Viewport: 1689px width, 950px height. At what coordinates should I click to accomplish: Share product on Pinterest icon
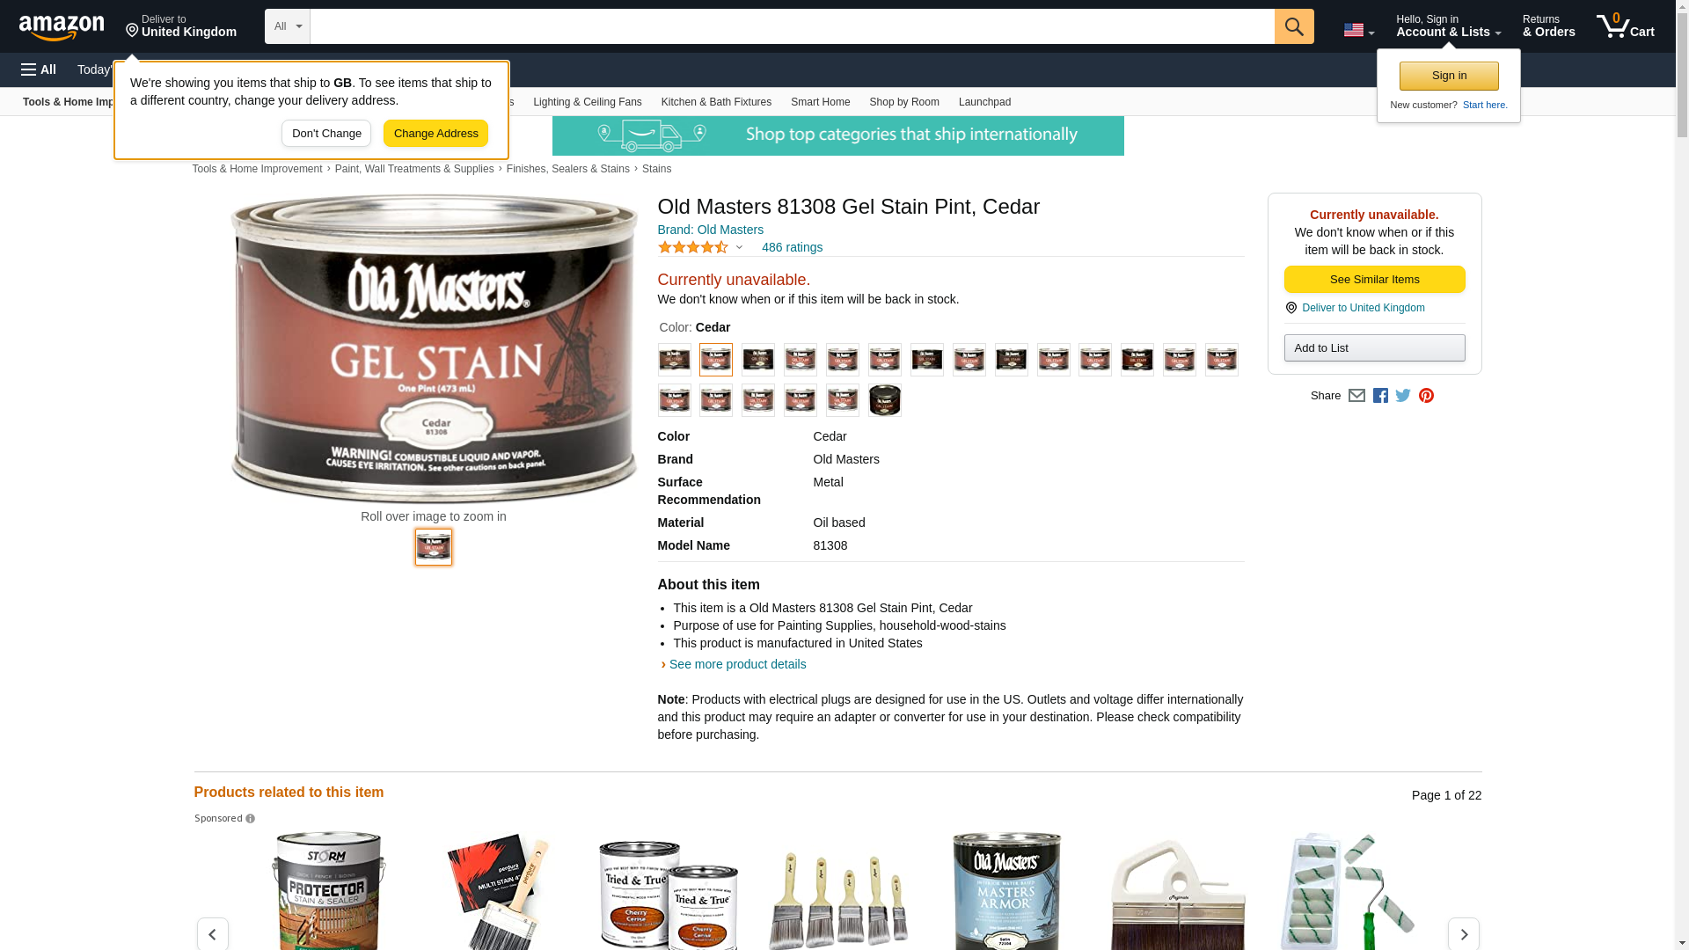(1426, 396)
